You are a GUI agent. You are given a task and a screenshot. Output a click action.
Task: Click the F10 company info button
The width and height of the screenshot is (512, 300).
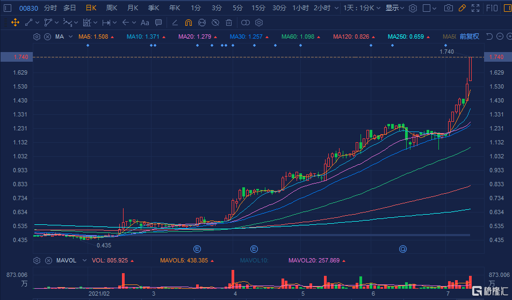(x=492, y=8)
